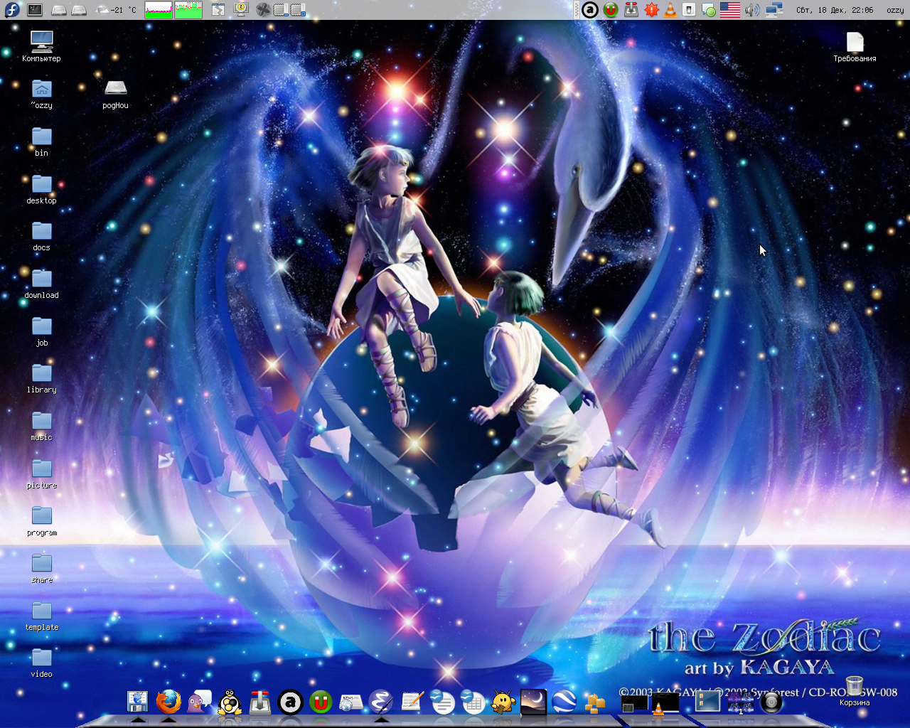Select the desktop folder icon
The height and width of the screenshot is (728, 910).
(x=41, y=190)
